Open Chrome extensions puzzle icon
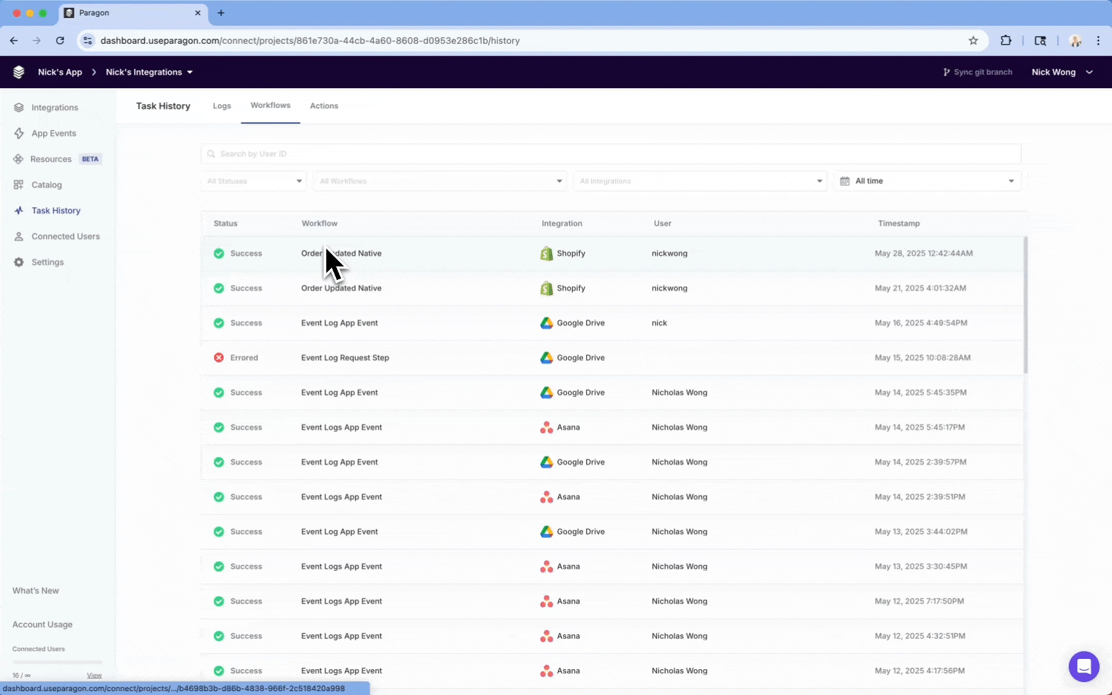Screen dimensions: 1112x695 click(1006, 41)
